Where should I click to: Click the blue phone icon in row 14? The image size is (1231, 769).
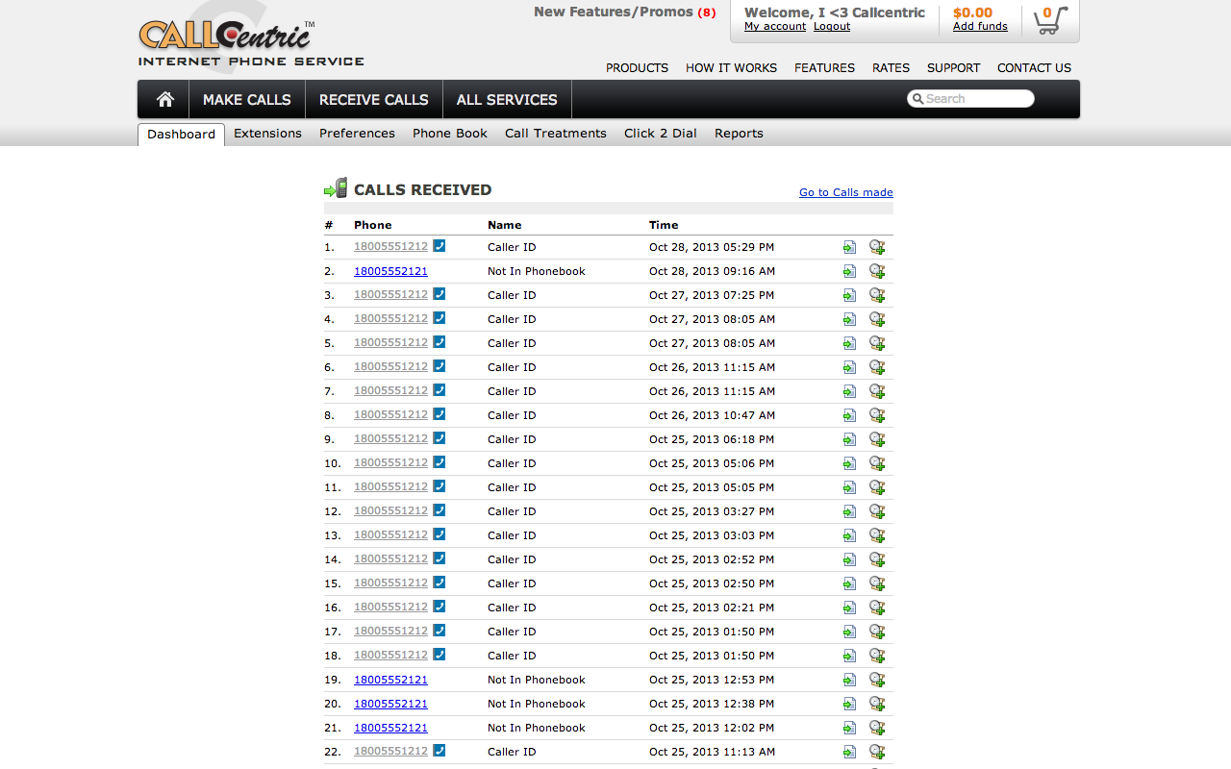point(440,558)
